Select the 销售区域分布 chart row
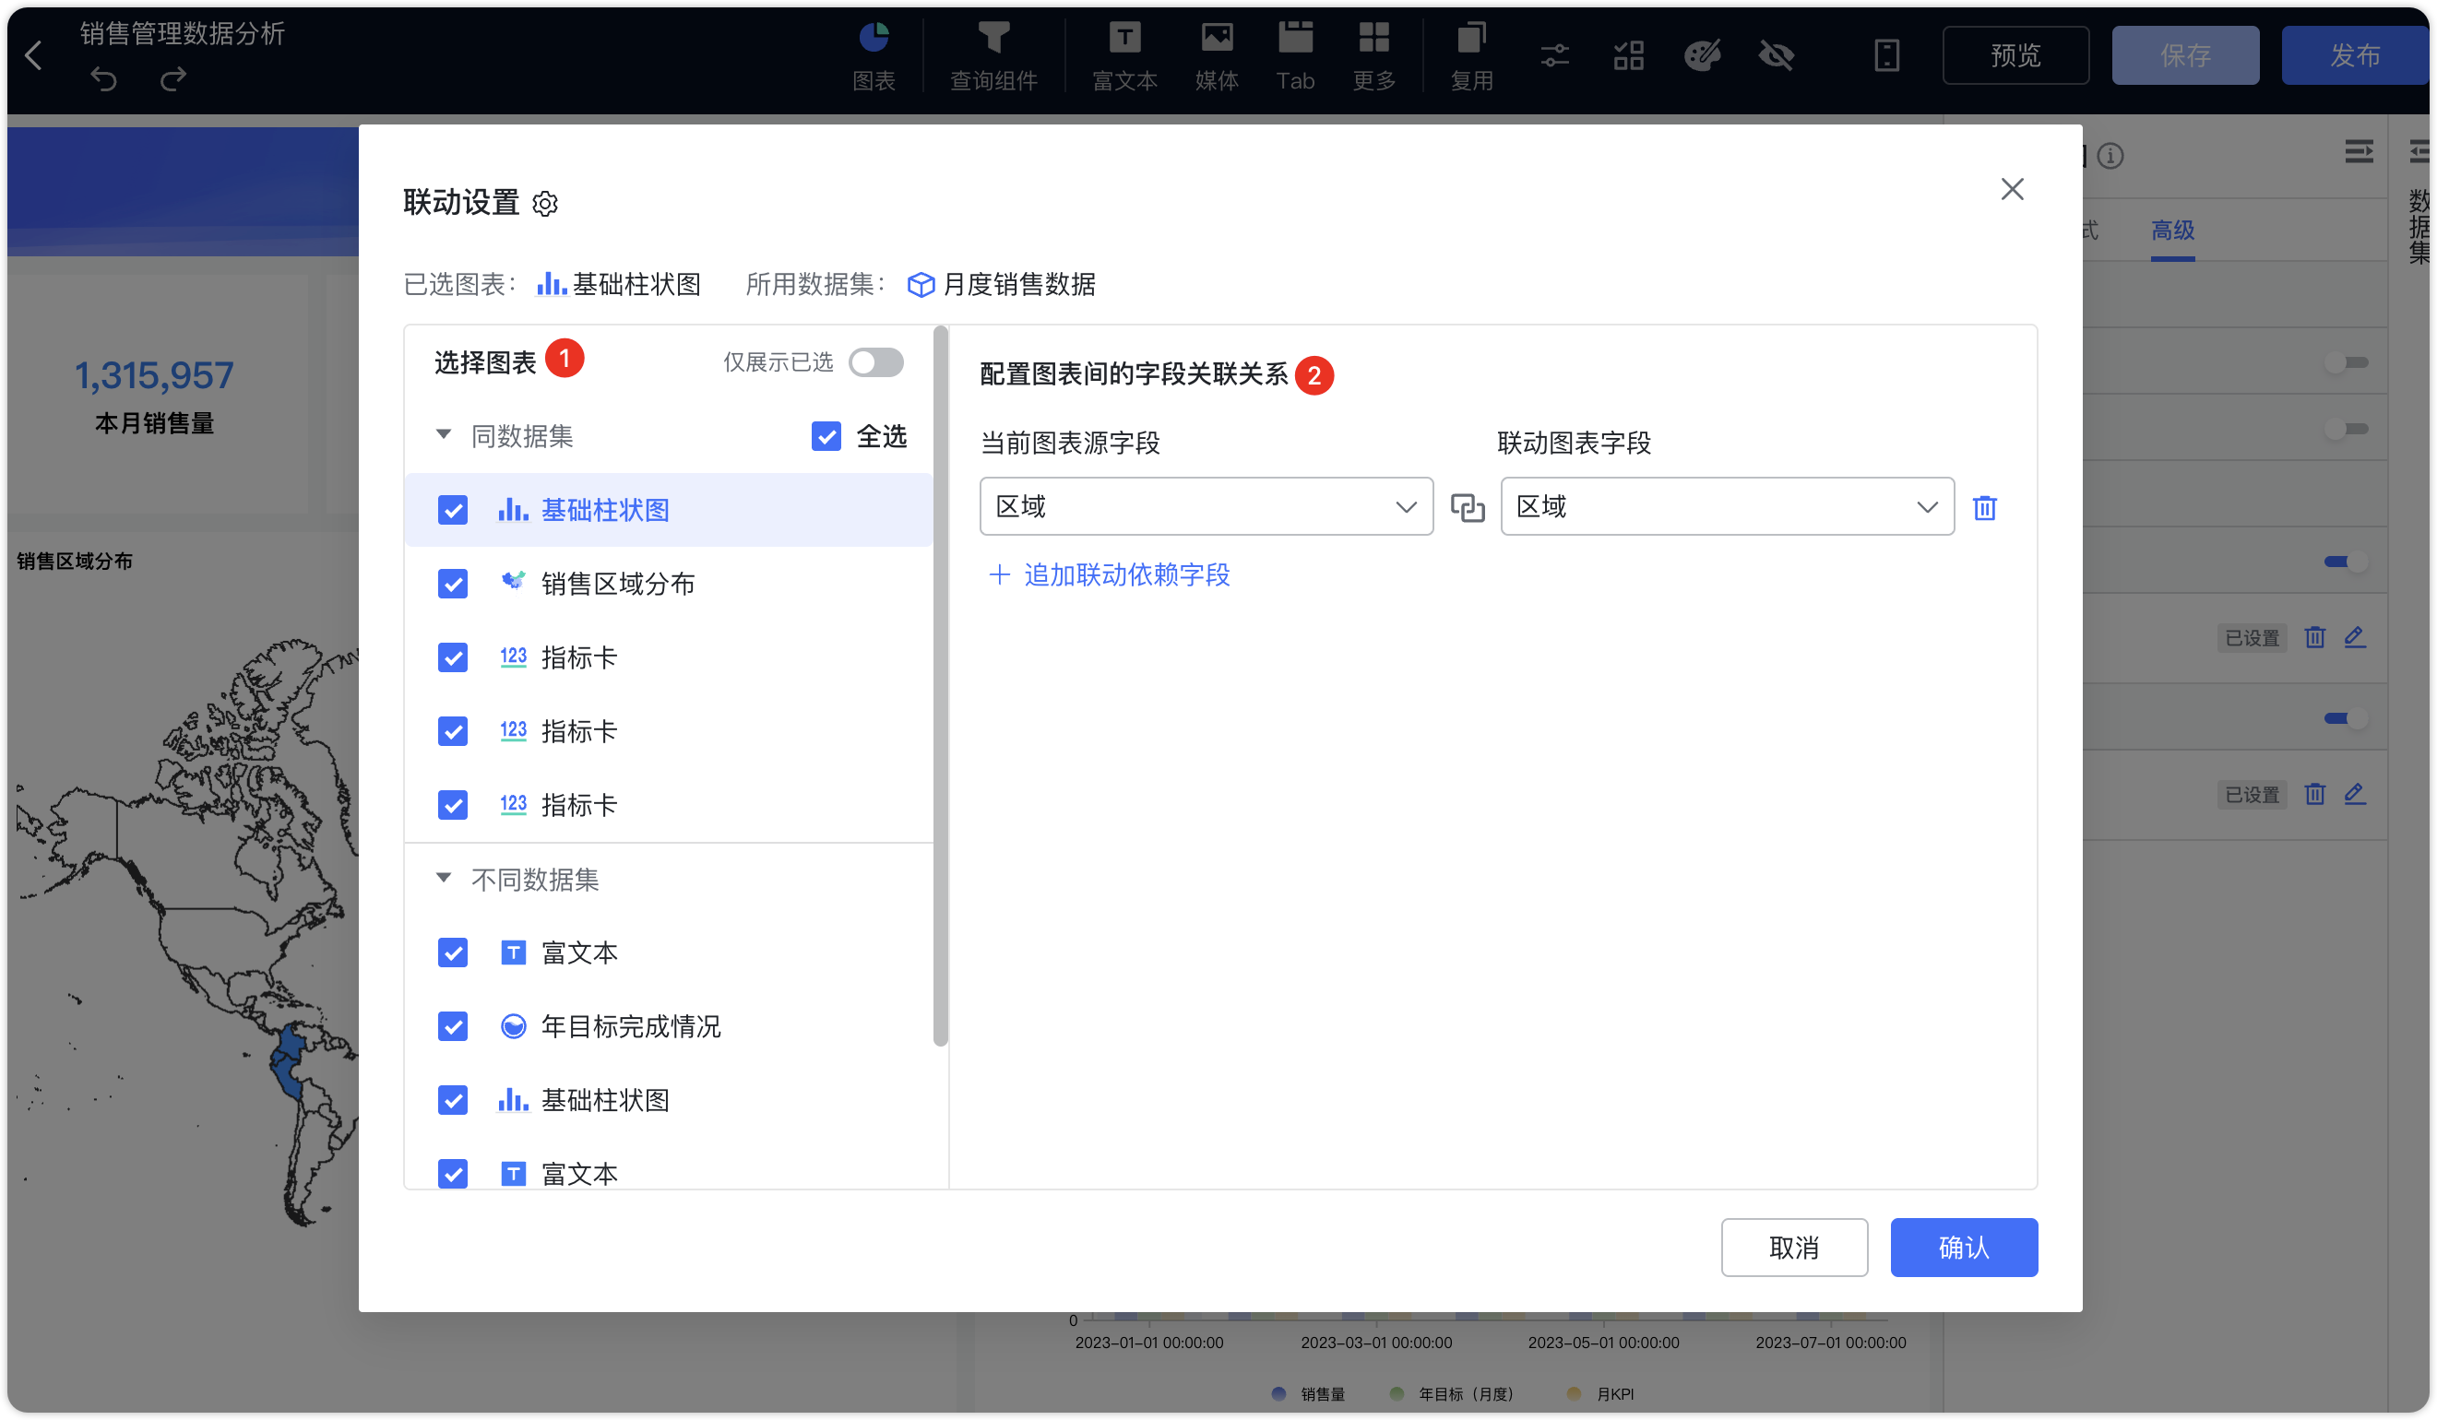 (668, 584)
